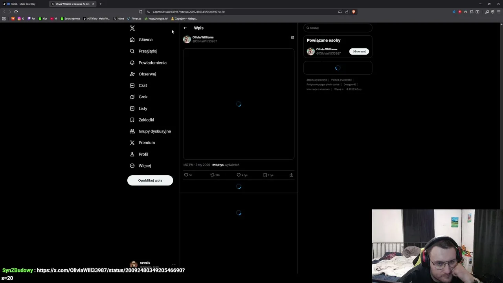Open the Premium sidebar item
The height and width of the screenshot is (283, 503).
tap(142, 143)
